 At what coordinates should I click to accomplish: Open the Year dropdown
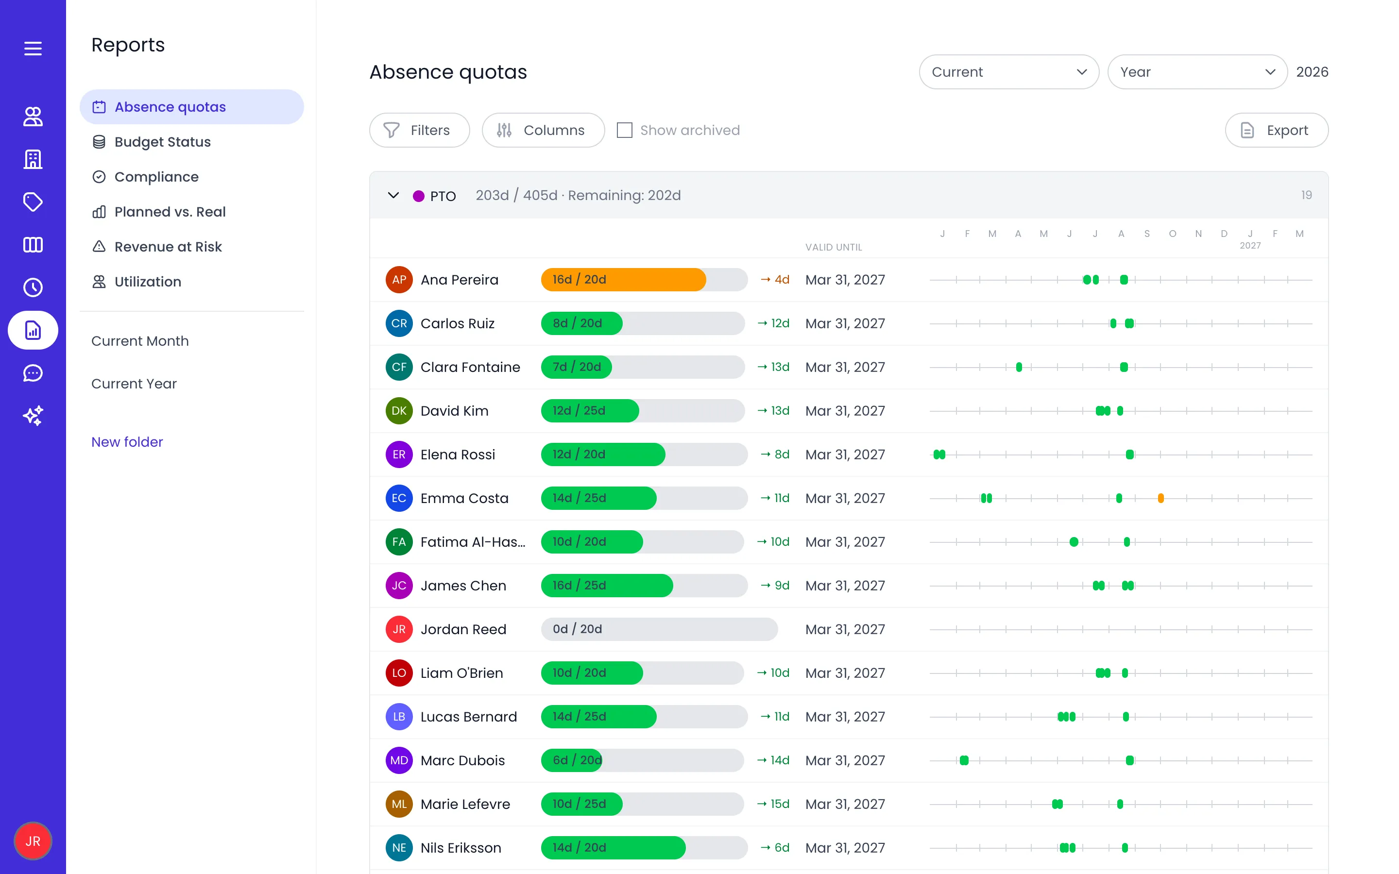click(x=1197, y=72)
